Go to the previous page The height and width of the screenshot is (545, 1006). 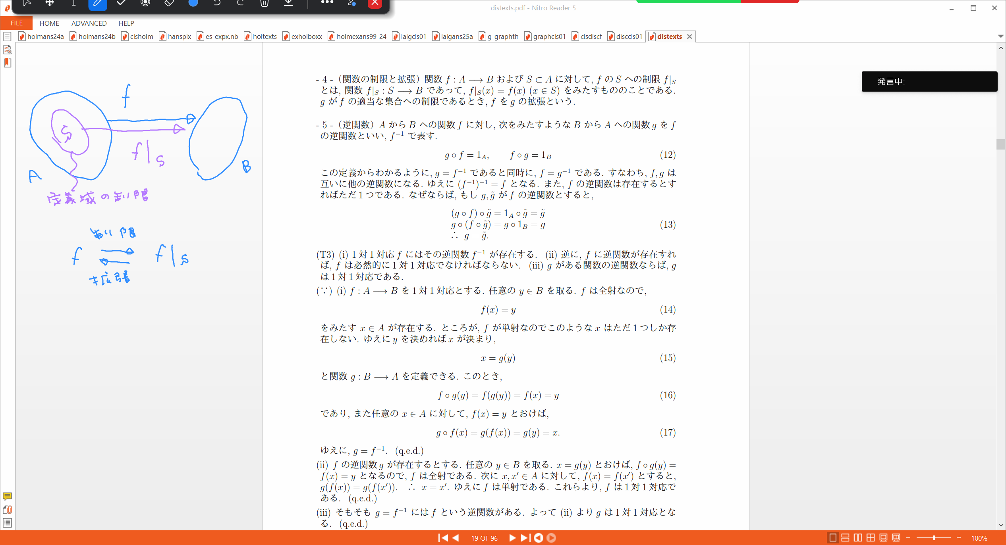pyautogui.click(x=456, y=538)
